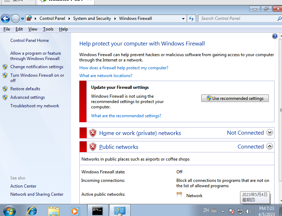The width and height of the screenshot is (282, 216).
Task: Click the Forward navigation arrow button
Action: (15, 18)
